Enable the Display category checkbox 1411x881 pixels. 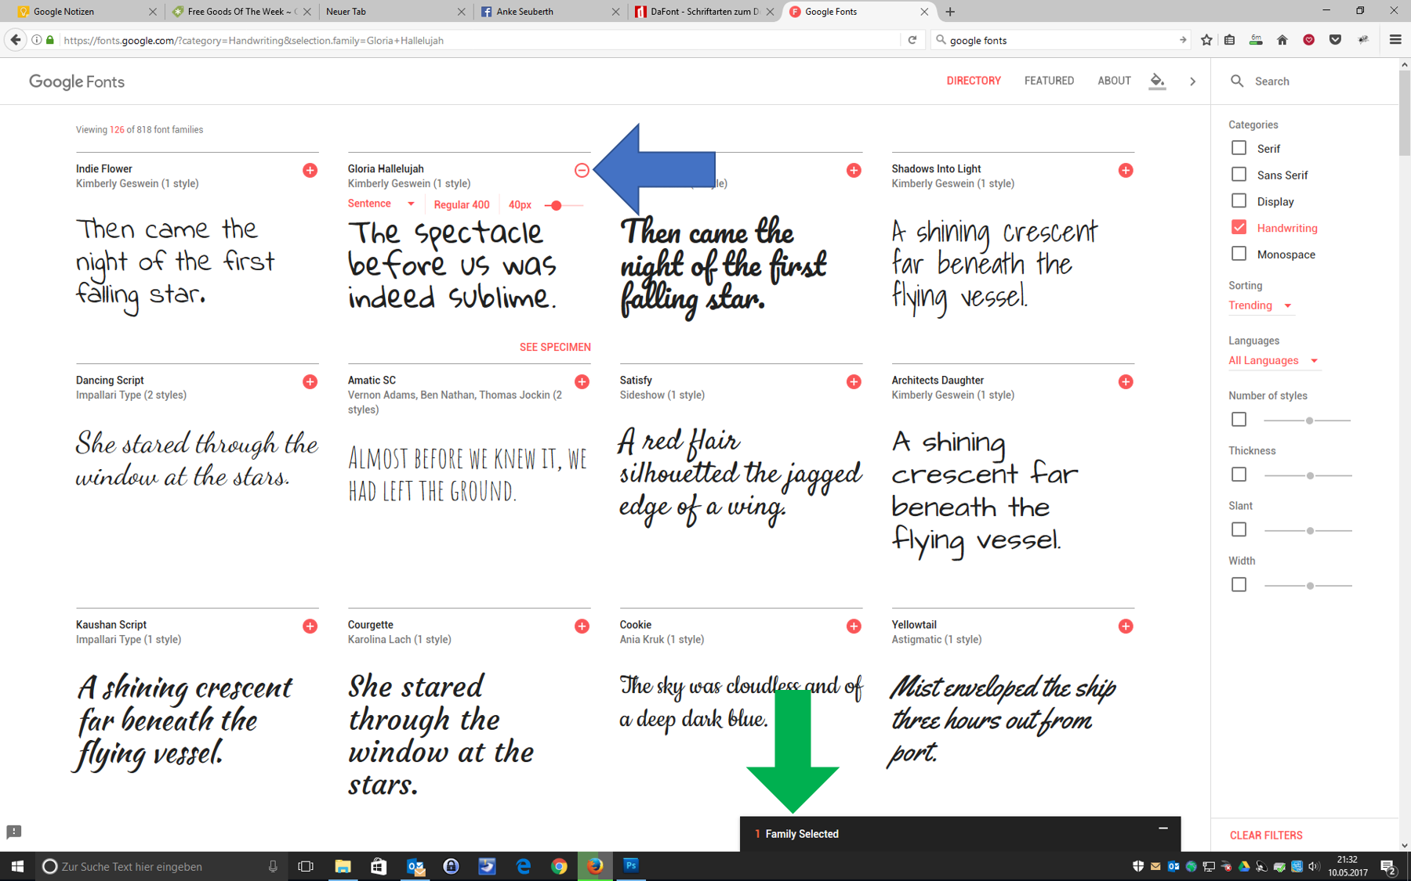[x=1239, y=201]
